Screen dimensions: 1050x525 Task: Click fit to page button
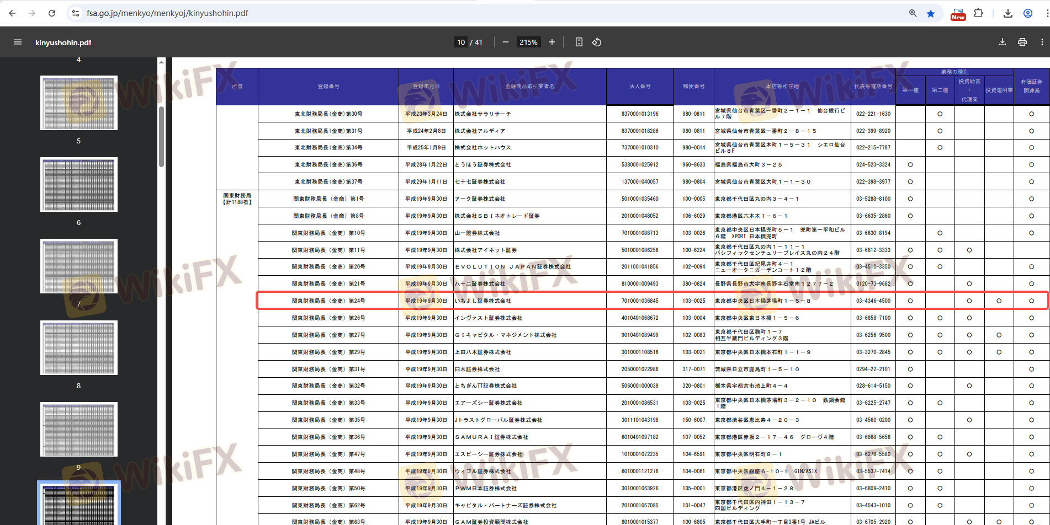(579, 42)
